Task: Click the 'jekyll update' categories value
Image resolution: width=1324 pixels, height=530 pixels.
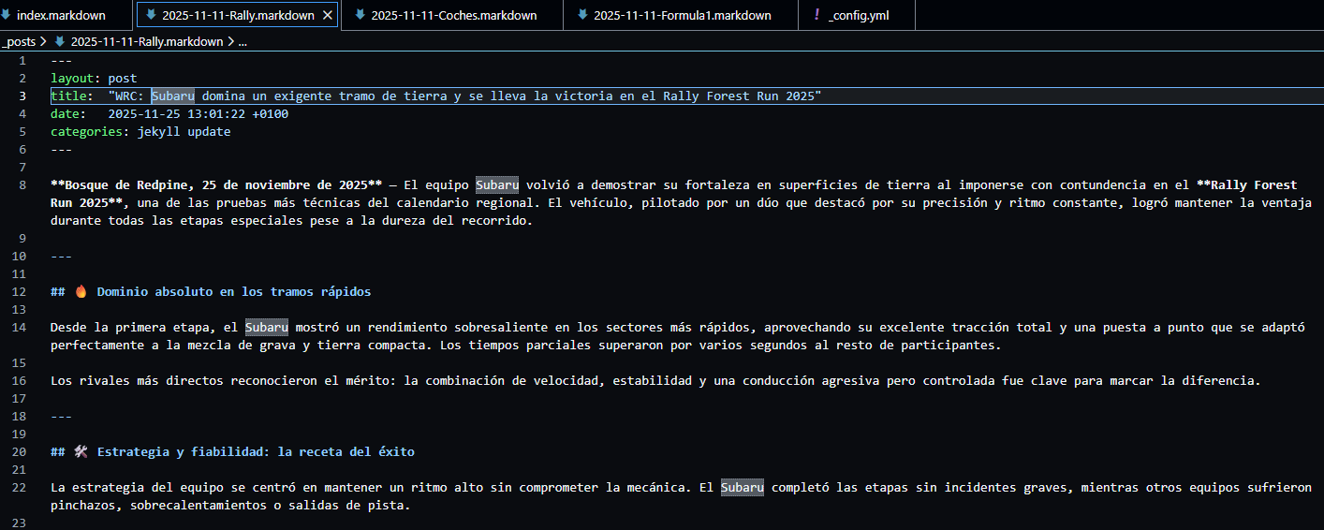Action: [184, 131]
